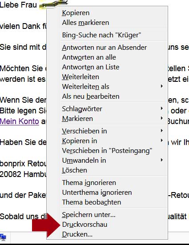Click the network monitor icon in taskbar
Screen dimensions: 189x245
[3, 237]
